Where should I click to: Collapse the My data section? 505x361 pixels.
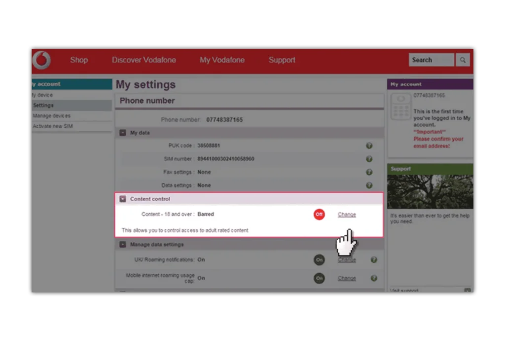pos(123,133)
